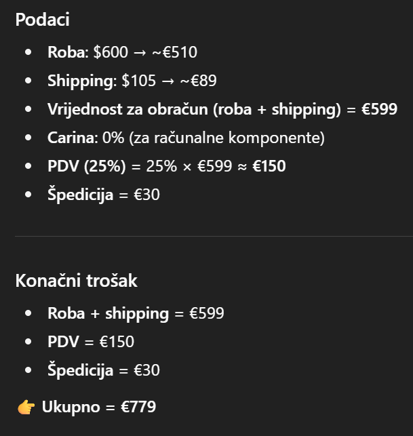This screenshot has height=436, width=413.
Task: Click the Carina 0% line
Action: (186, 138)
